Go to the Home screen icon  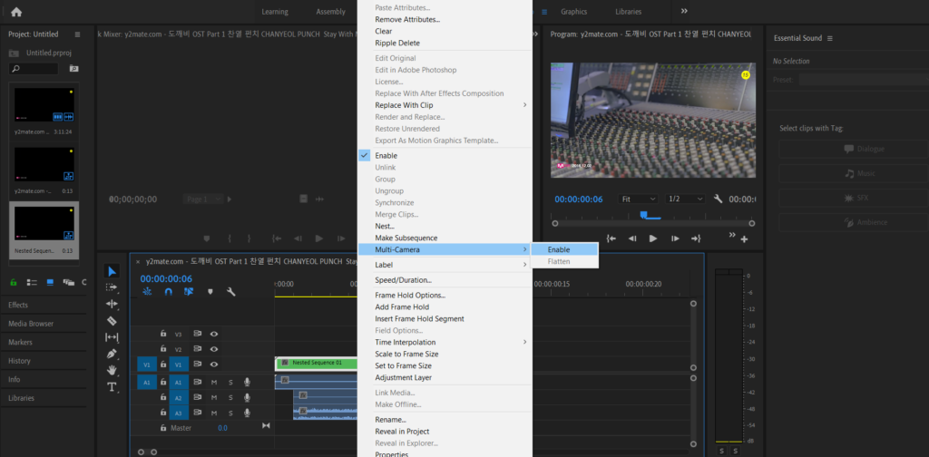16,11
